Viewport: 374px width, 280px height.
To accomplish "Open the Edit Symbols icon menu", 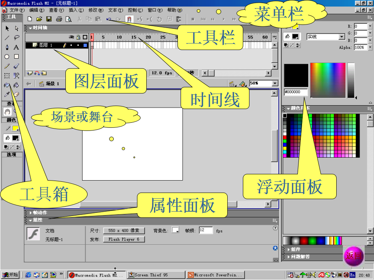I will click(x=242, y=83).
